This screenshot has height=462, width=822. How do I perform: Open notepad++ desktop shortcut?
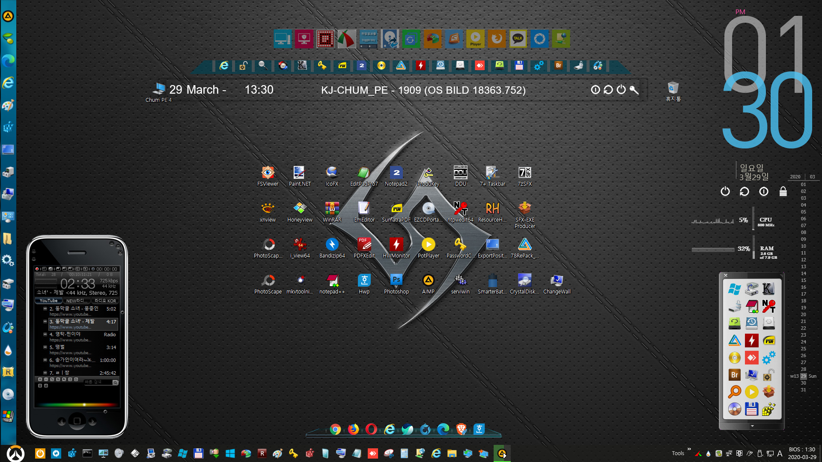(332, 284)
